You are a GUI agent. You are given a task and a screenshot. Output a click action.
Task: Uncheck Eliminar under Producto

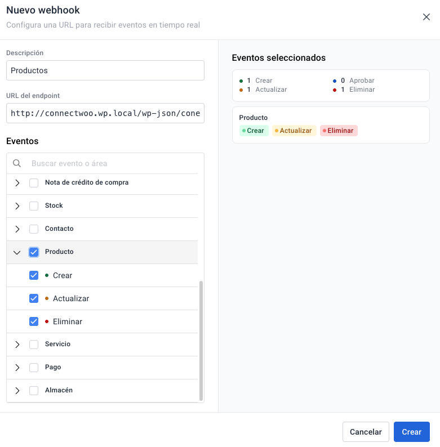(x=34, y=321)
